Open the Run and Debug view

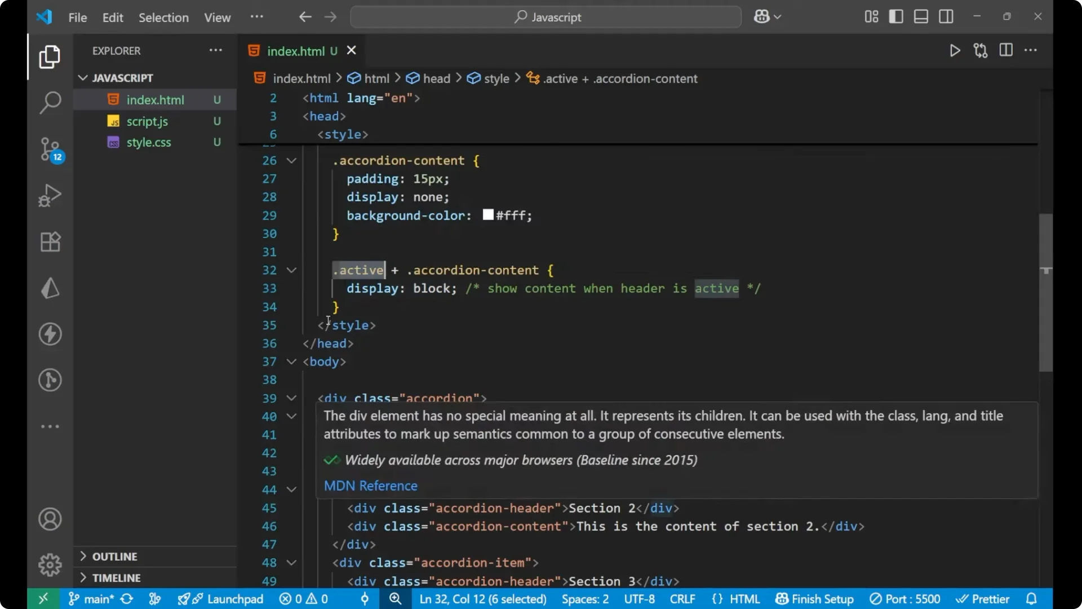click(50, 195)
